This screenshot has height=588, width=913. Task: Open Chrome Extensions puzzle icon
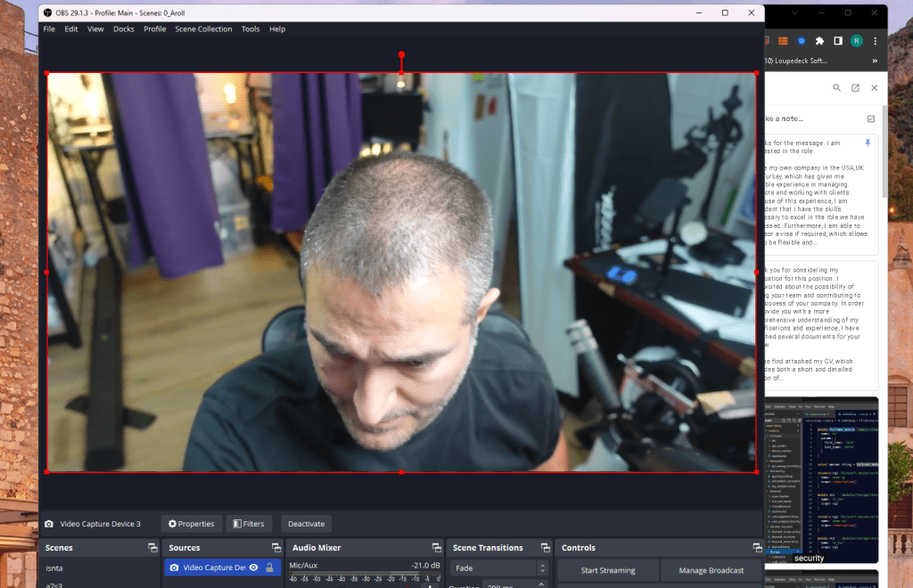tap(820, 41)
